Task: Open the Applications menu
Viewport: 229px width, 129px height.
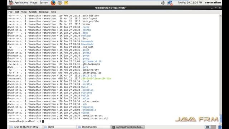Action: coord(21,3)
